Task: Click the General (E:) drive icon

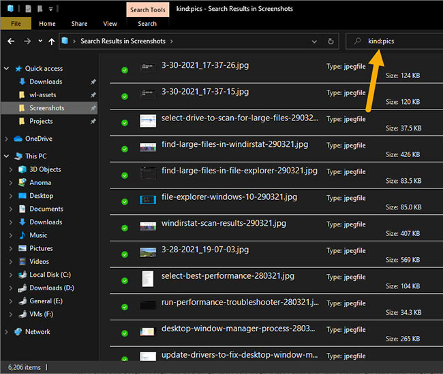Action: [x=22, y=301]
